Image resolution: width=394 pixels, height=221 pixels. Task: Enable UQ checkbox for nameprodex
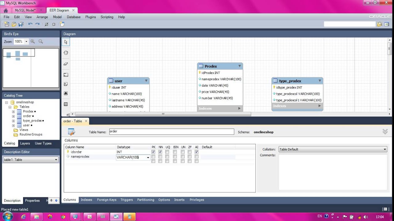(167, 157)
